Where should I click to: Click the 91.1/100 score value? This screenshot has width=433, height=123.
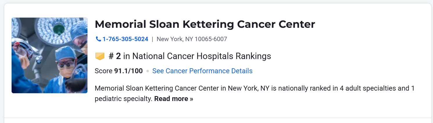(x=128, y=71)
